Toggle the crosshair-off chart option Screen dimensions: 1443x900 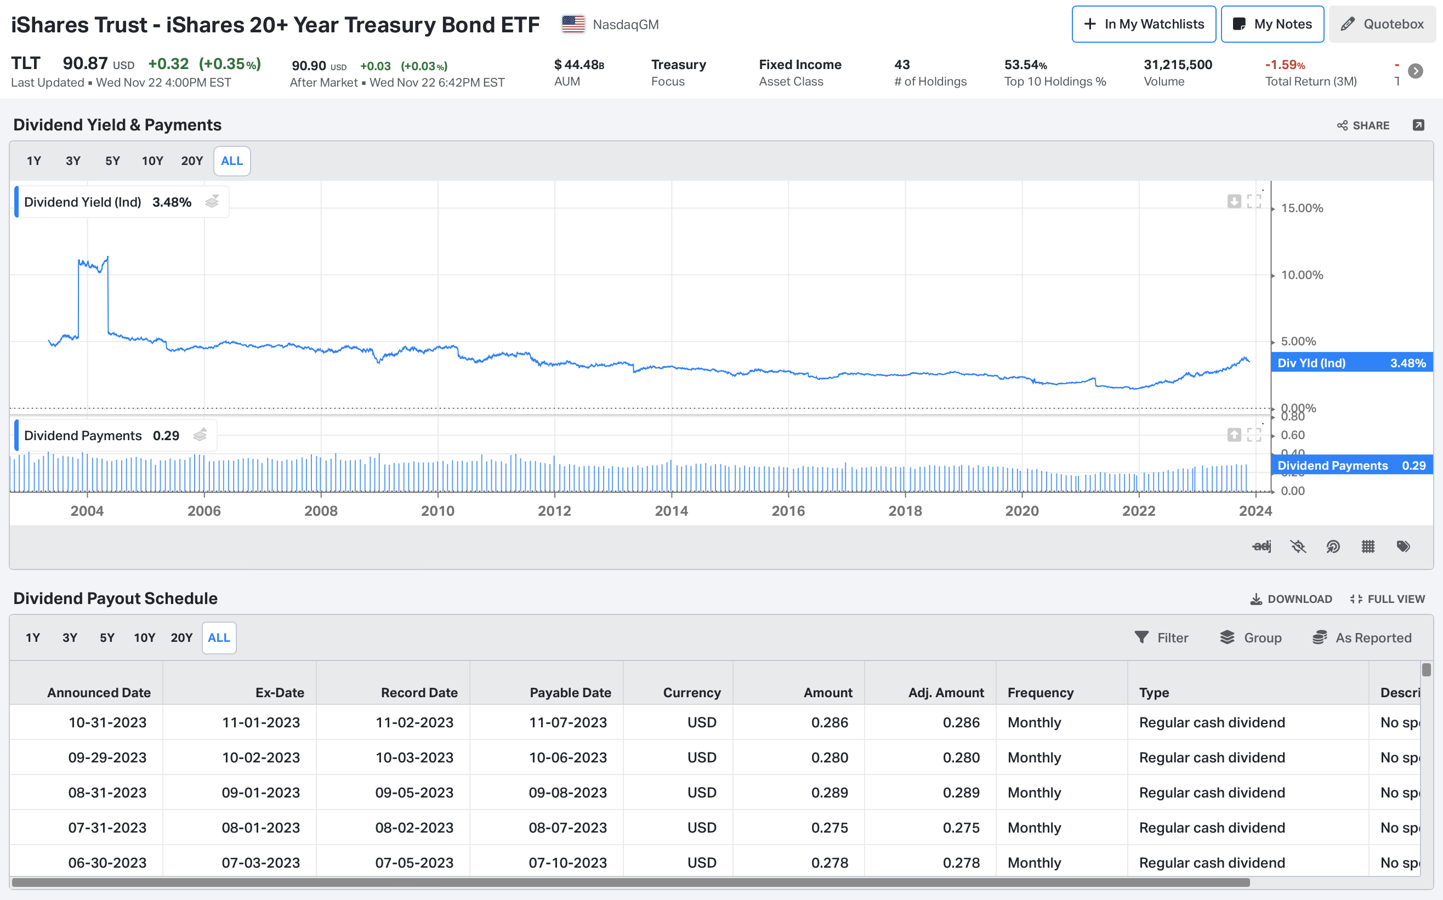pyautogui.click(x=1298, y=546)
